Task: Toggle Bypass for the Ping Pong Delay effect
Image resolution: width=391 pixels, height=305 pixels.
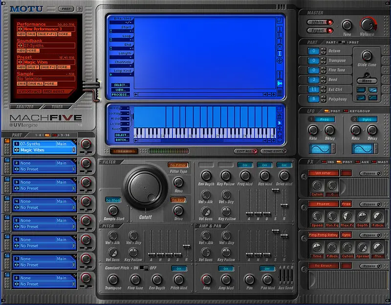Action: point(370,235)
